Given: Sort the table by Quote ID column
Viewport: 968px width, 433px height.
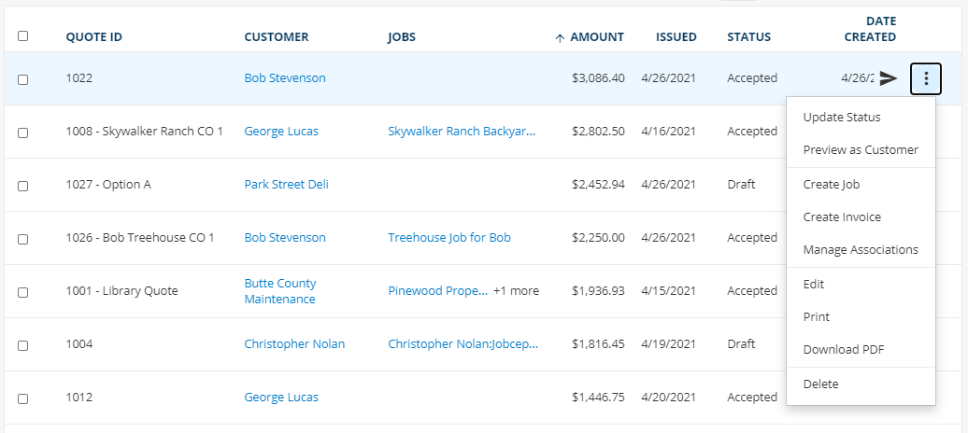Looking at the screenshot, I should point(93,37).
